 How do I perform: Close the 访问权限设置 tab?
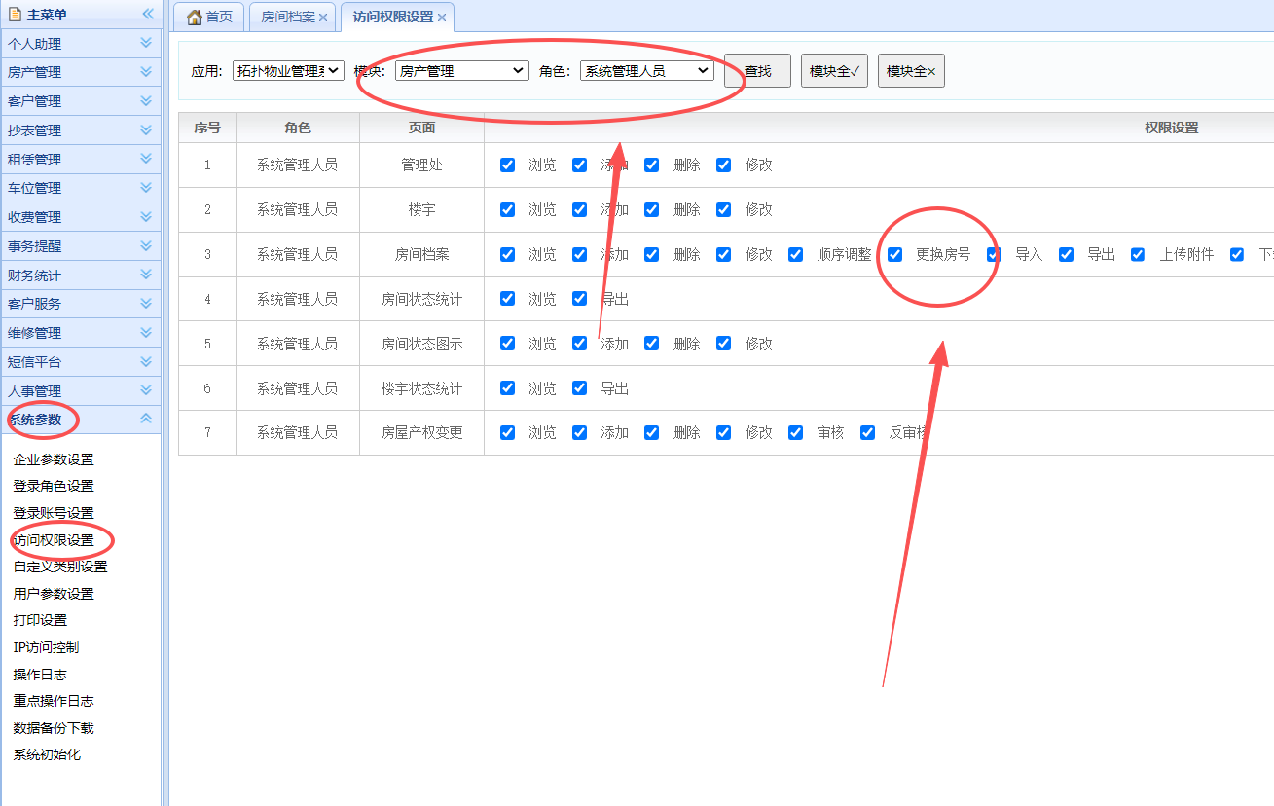(x=442, y=18)
